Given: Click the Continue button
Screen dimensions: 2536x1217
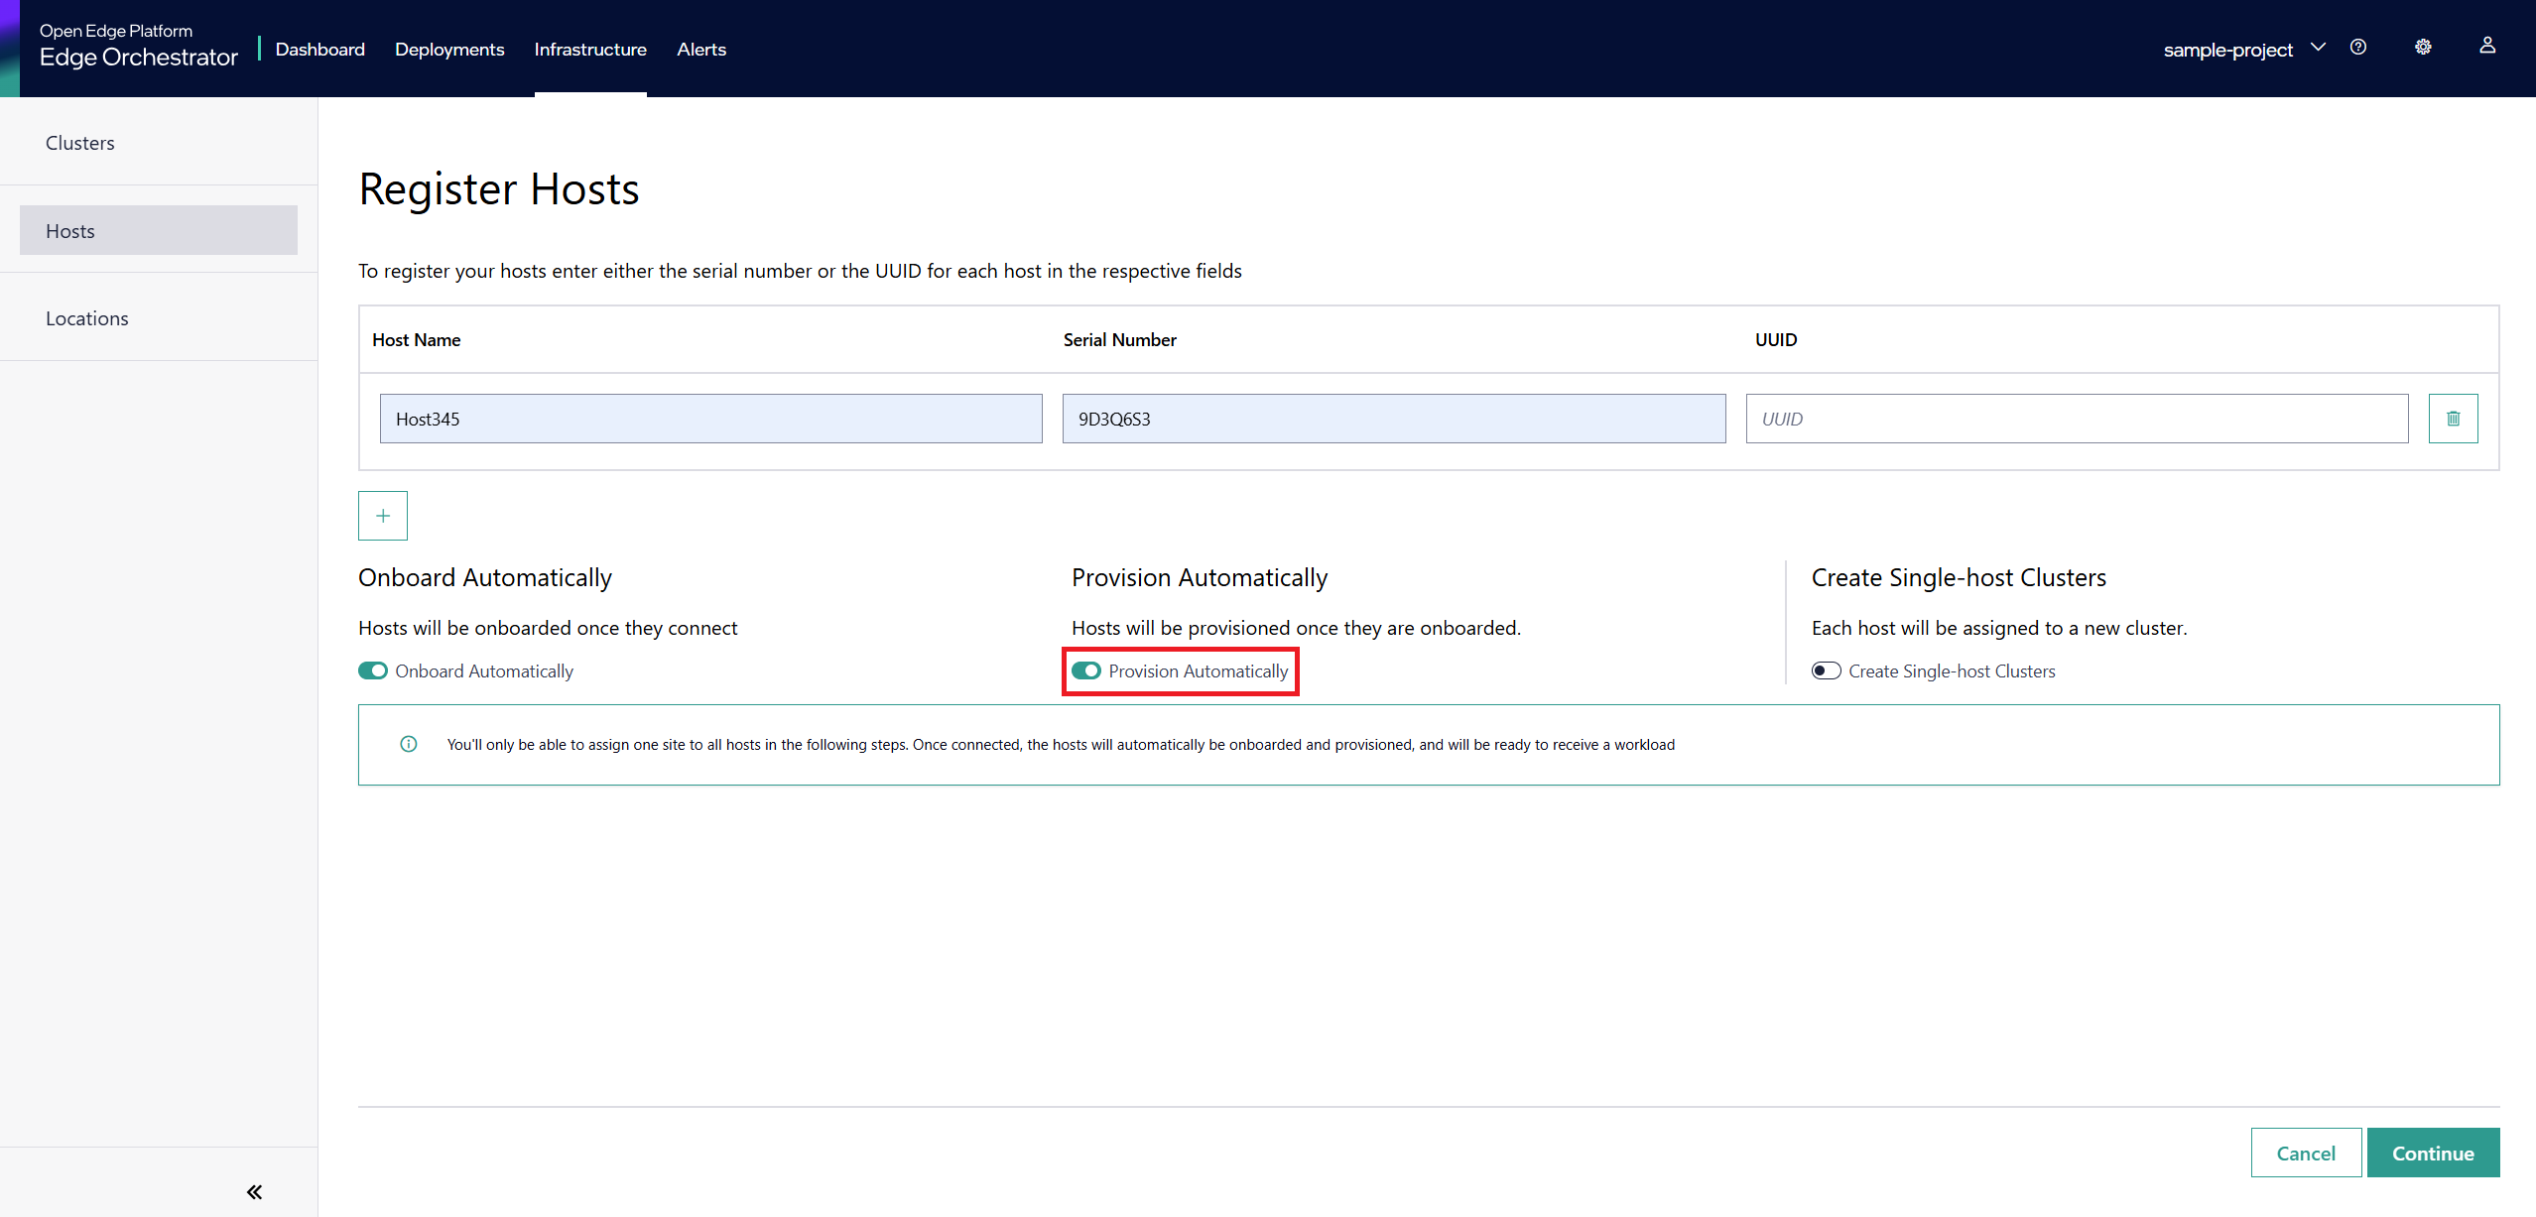Looking at the screenshot, I should (2434, 1152).
